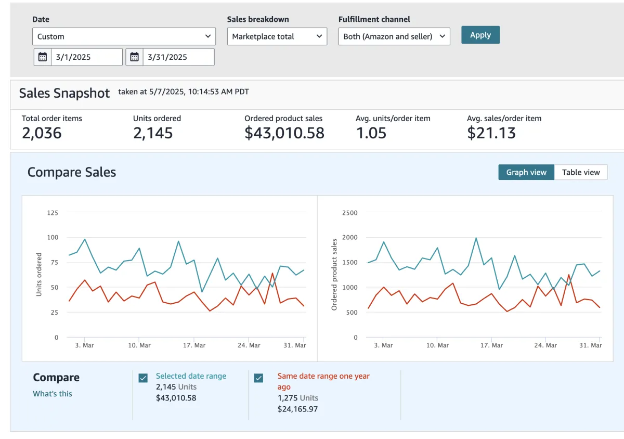Uncheck Same date range one year ago
Image resolution: width=624 pixels, height=439 pixels.
258,378
